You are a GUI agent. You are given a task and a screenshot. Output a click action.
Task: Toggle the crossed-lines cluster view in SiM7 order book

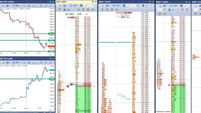click(91, 6)
